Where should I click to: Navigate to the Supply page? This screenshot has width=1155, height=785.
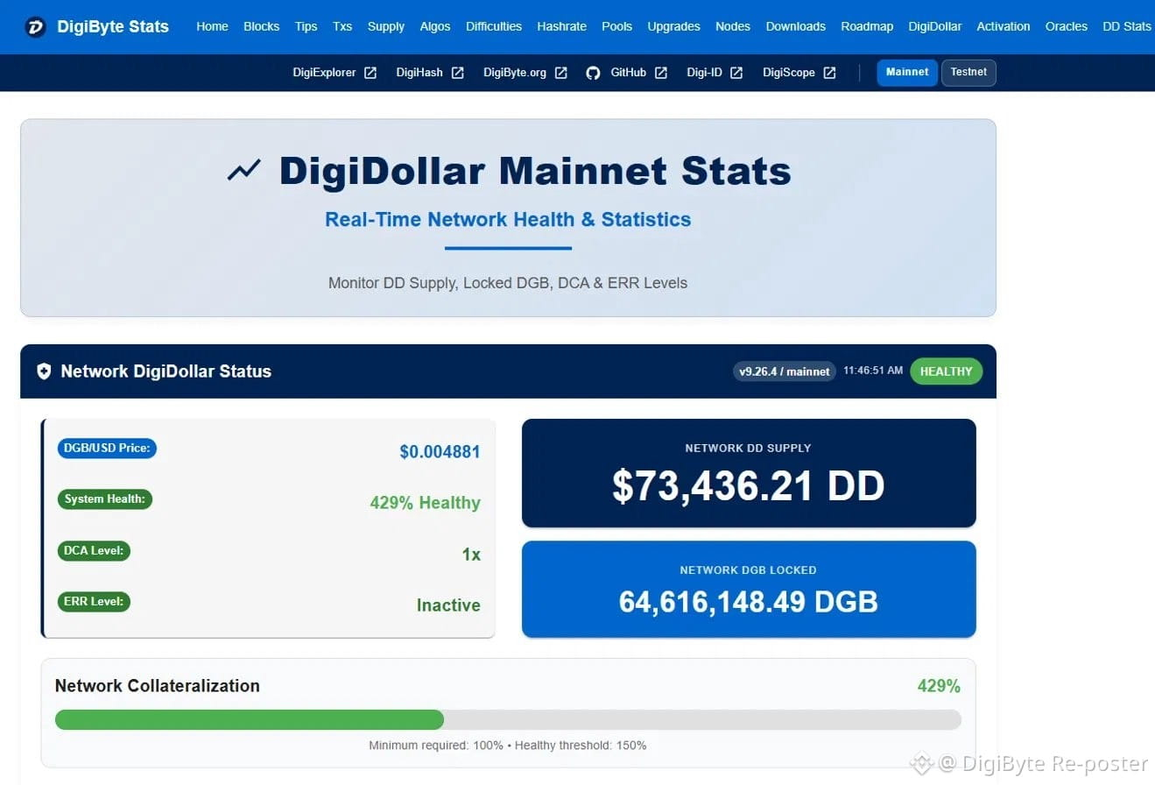pyautogui.click(x=386, y=26)
